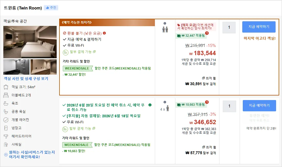Screen dimensions: 282x167
Task: Open room quantity selector for ₩346,652 offer
Action: 229,106
